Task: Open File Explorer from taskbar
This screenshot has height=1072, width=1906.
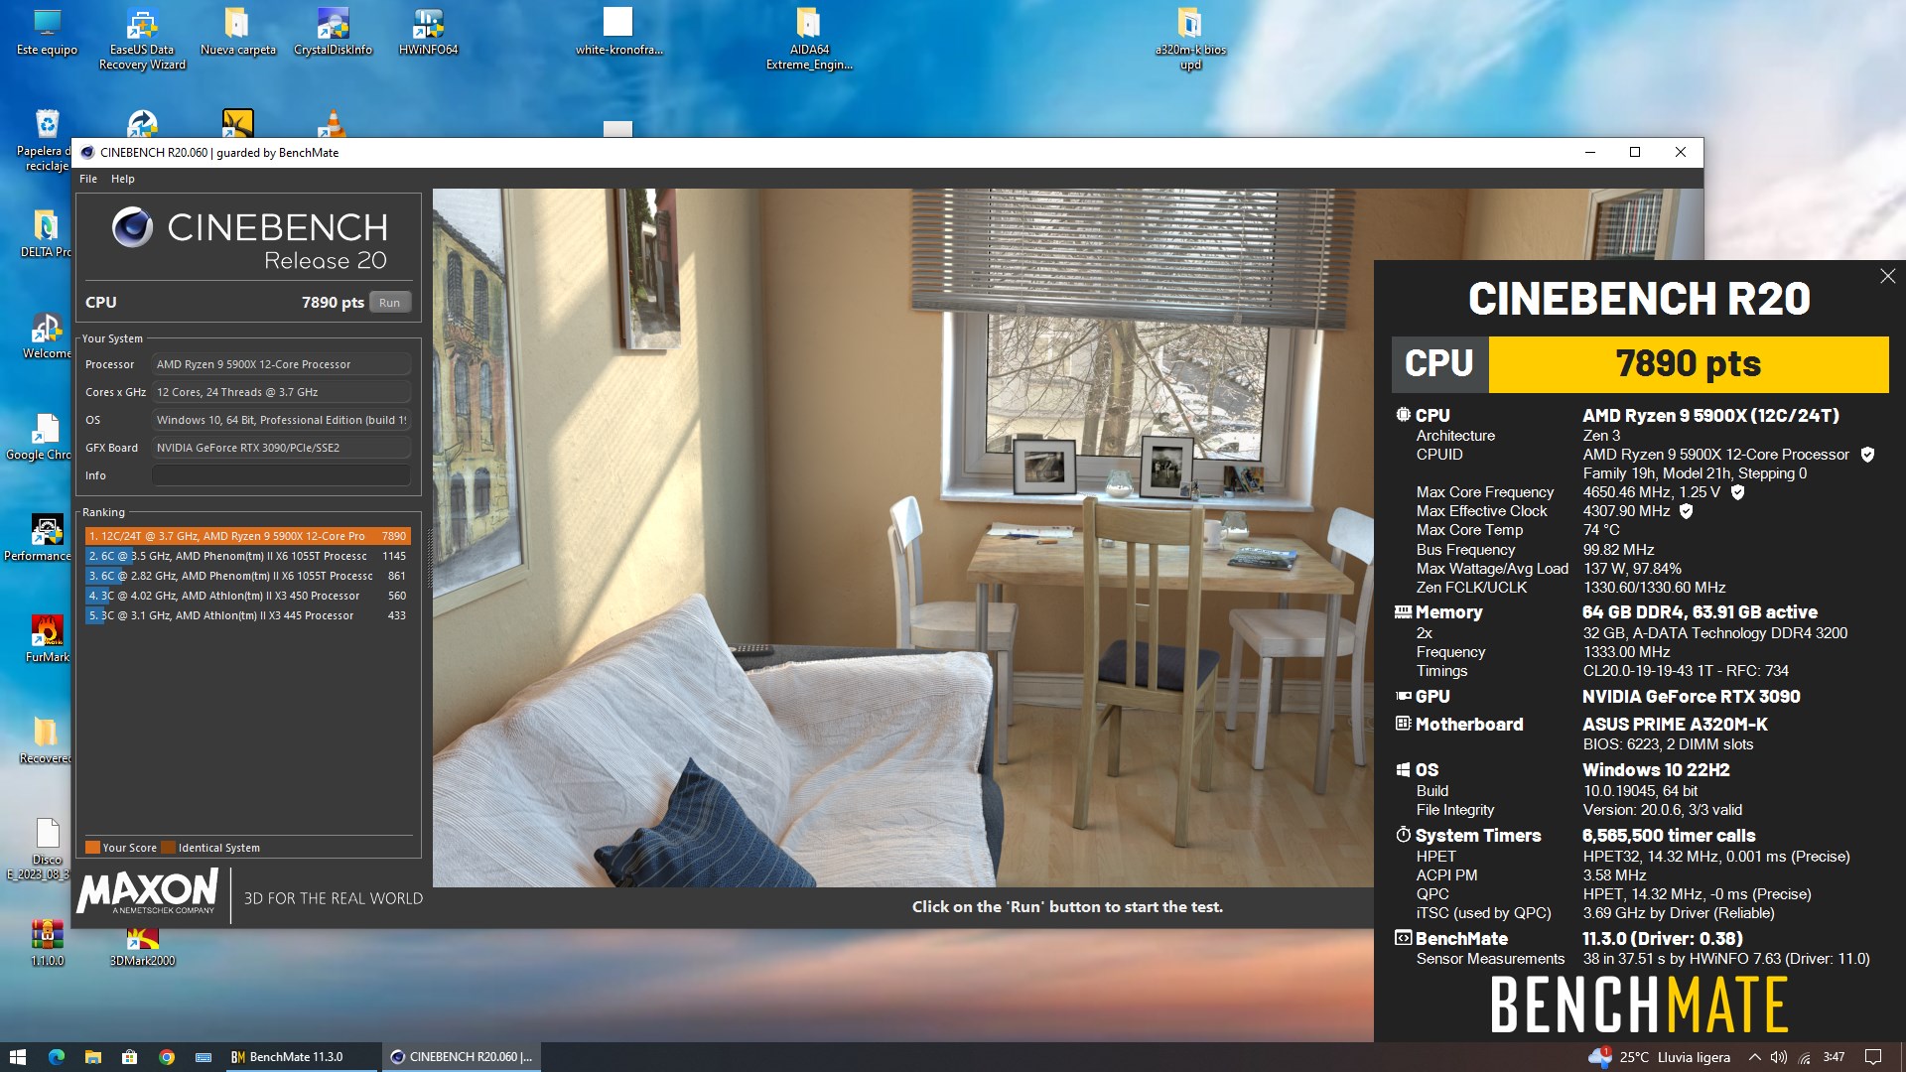Action: pos(92,1057)
